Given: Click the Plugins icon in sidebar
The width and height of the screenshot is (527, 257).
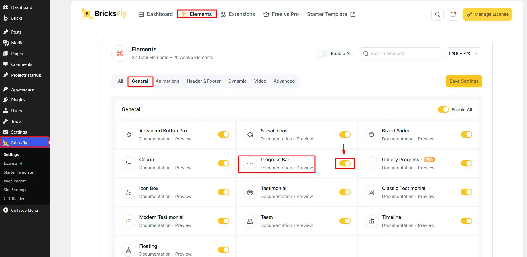Looking at the screenshot, I should coord(6,100).
